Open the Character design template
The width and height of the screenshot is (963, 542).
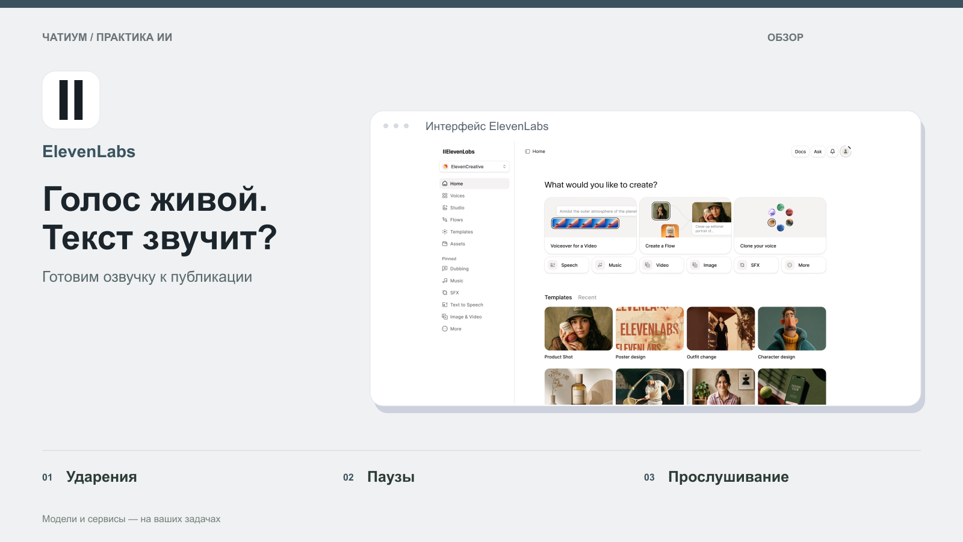pos(792,329)
